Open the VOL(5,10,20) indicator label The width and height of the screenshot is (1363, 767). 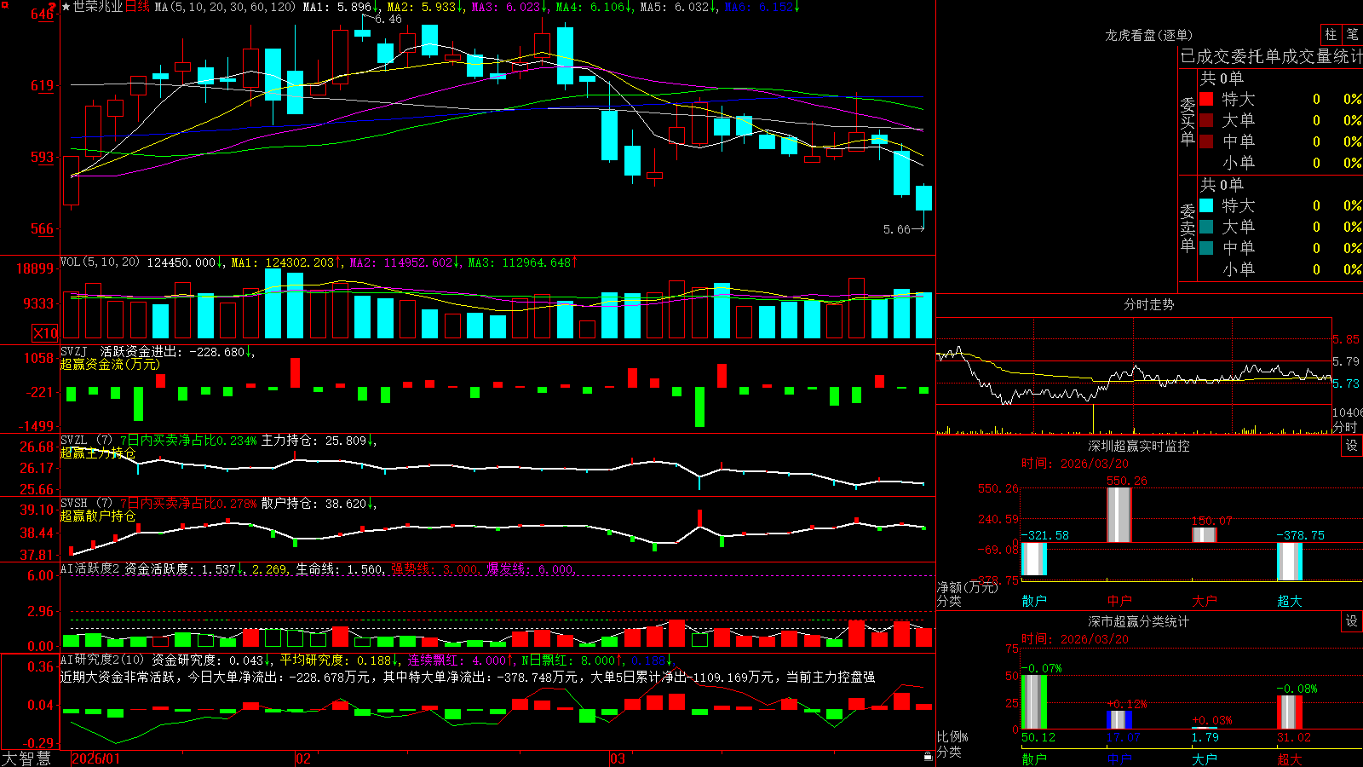click(100, 262)
